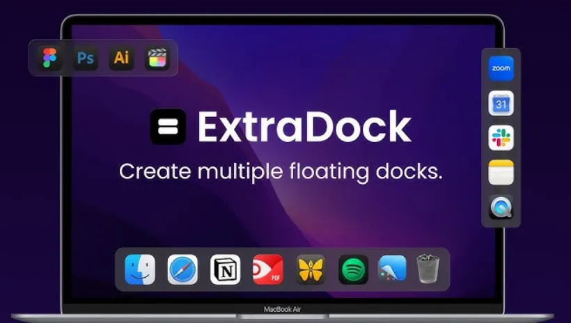Click the ExtraDock title text
The height and width of the screenshot is (323, 571).
[x=305, y=127]
